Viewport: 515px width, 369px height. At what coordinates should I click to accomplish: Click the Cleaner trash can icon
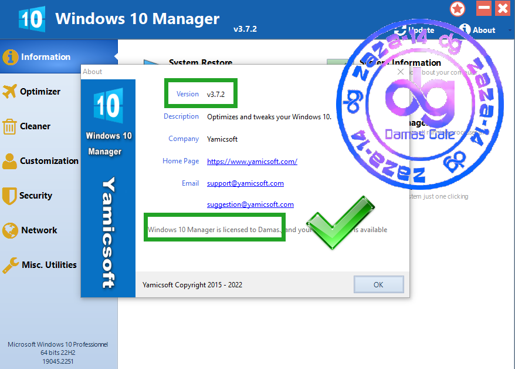(x=9, y=126)
